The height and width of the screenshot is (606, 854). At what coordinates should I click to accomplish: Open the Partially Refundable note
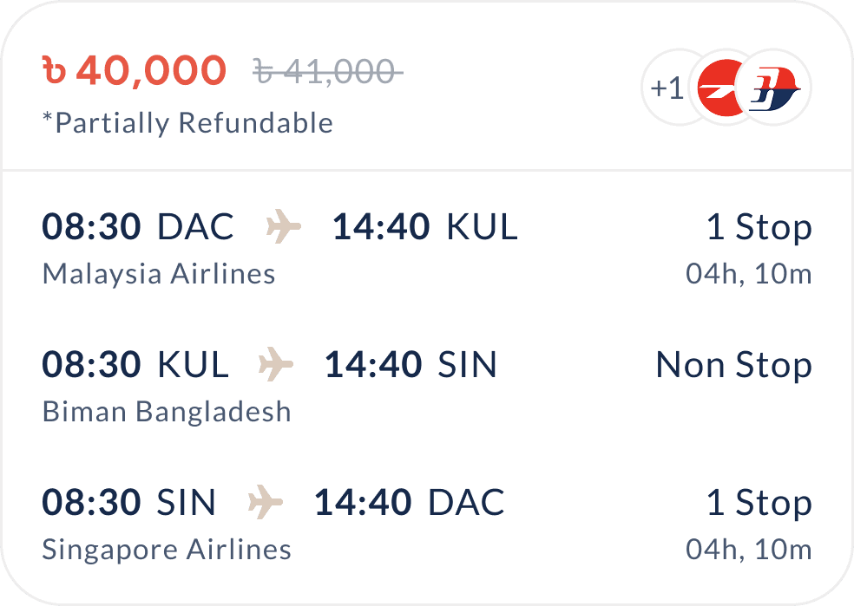point(188,123)
